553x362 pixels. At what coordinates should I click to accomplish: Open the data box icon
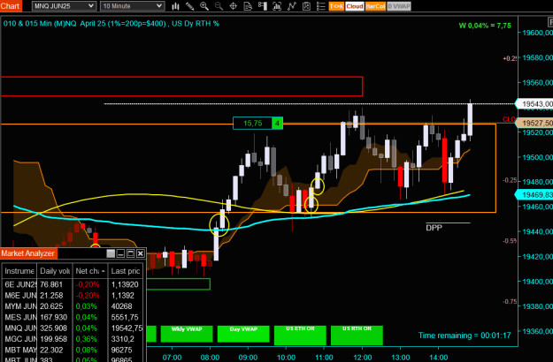pyautogui.click(x=277, y=6)
